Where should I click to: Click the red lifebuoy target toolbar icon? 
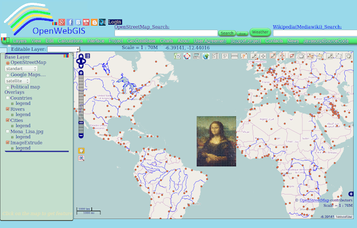pyautogui.click(x=187, y=56)
